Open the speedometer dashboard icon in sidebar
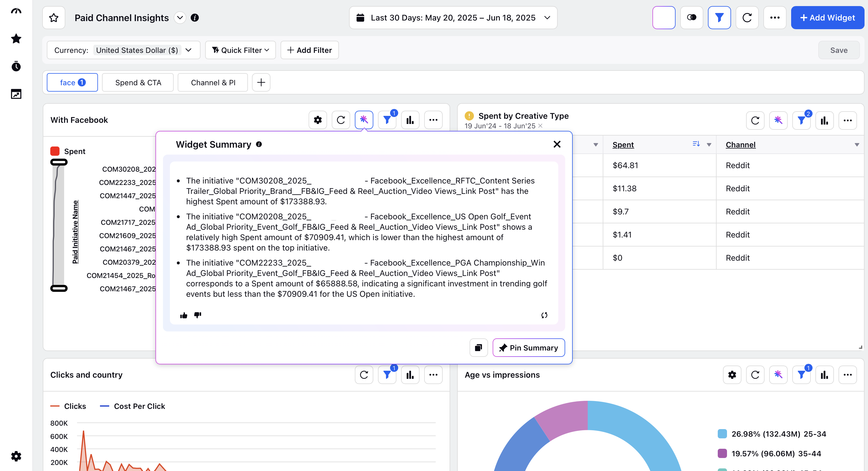 16,11
